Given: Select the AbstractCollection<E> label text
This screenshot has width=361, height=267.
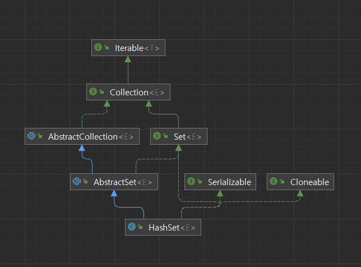Looking at the screenshot, I should (x=91, y=136).
